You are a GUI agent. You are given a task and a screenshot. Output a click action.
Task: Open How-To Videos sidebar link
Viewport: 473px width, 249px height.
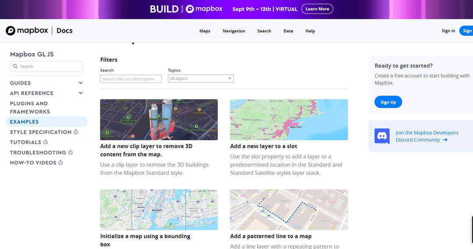pos(33,163)
